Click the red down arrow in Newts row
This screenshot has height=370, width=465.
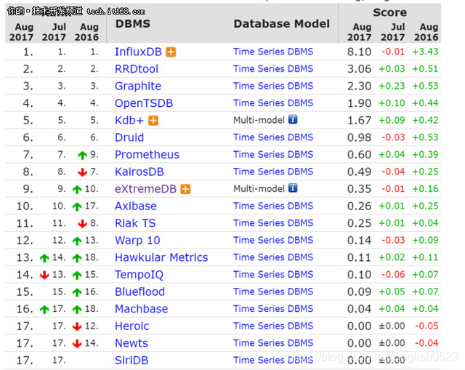pos(77,344)
